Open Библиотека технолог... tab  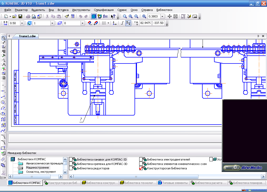[x=138, y=183]
